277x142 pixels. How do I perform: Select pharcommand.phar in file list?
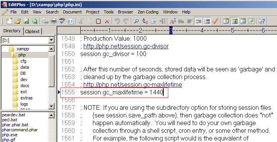pos(20,130)
